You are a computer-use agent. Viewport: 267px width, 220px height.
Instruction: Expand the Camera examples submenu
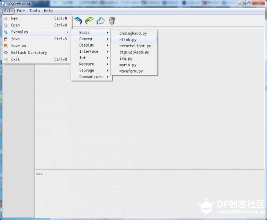coord(91,39)
